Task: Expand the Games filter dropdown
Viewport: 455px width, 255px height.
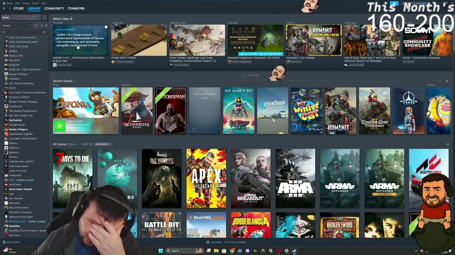Action: [17, 25]
